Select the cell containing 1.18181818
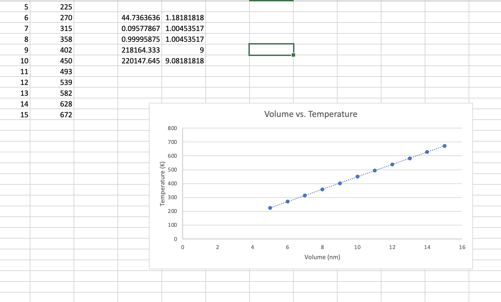This screenshot has height=302, width=501. [184, 18]
